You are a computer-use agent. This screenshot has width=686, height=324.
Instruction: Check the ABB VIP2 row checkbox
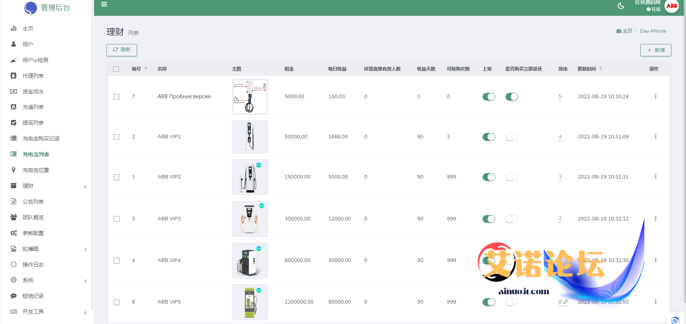pyautogui.click(x=116, y=177)
